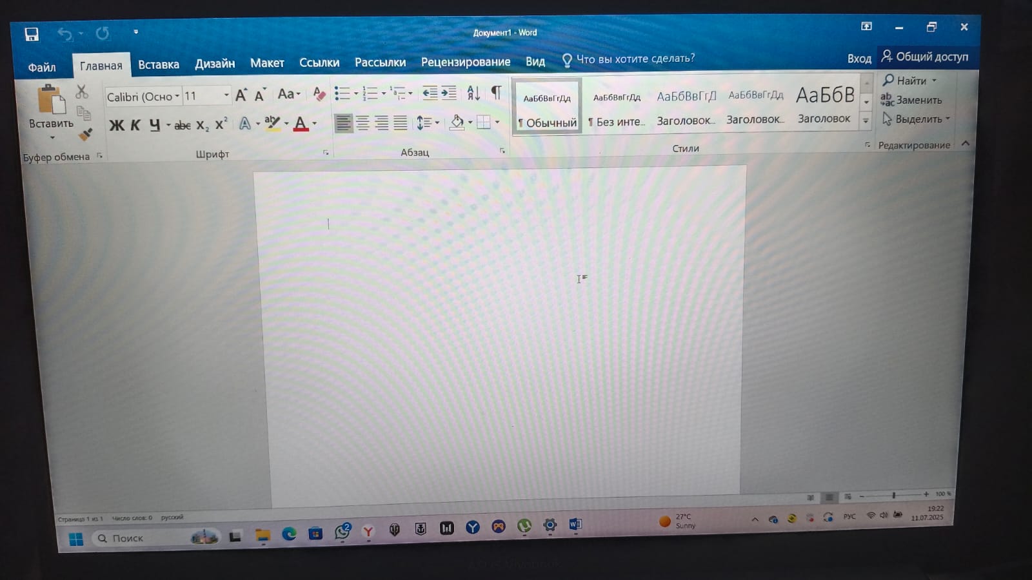This screenshot has height=580, width=1032.
Task: Open the font size 11 dropdown
Action: (x=226, y=95)
